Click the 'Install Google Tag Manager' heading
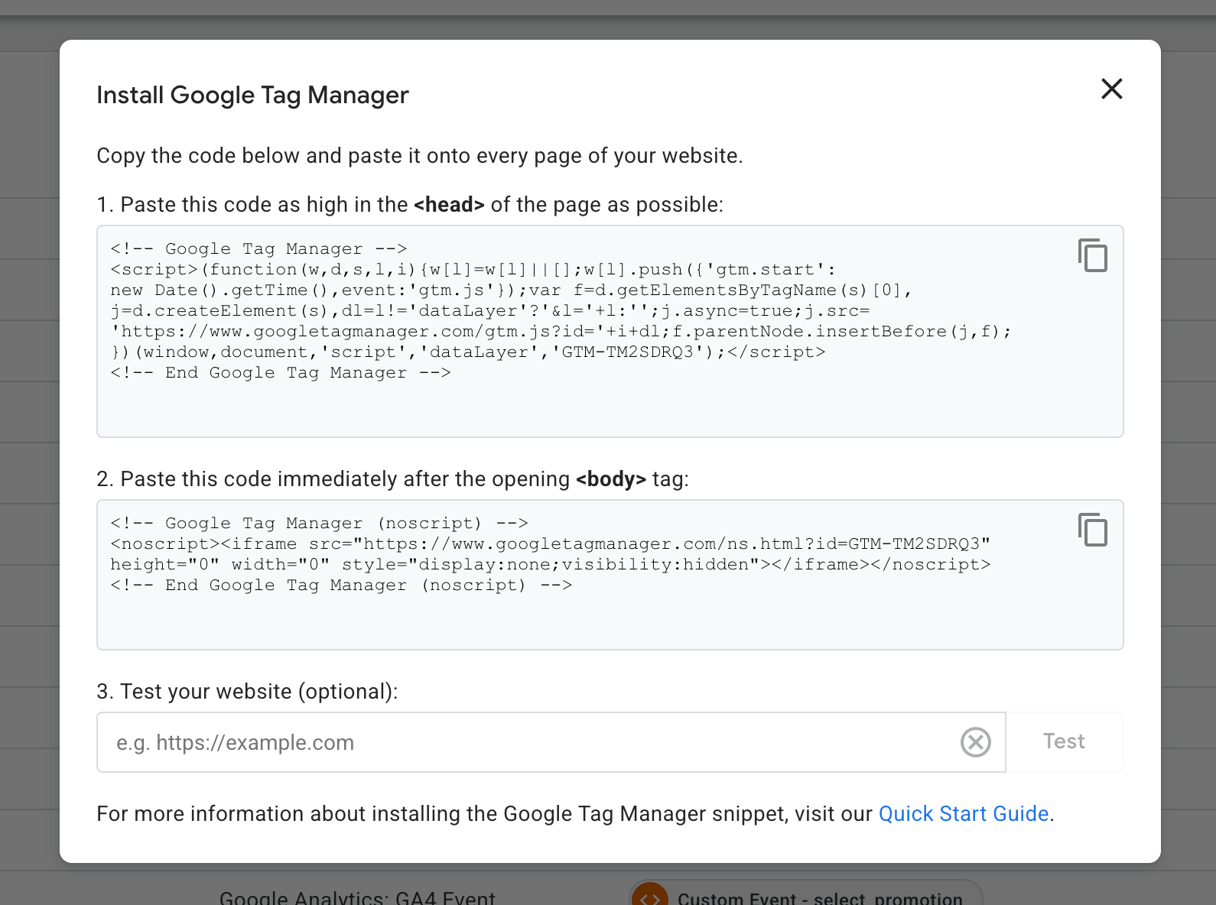This screenshot has height=905, width=1216. pyautogui.click(x=252, y=96)
